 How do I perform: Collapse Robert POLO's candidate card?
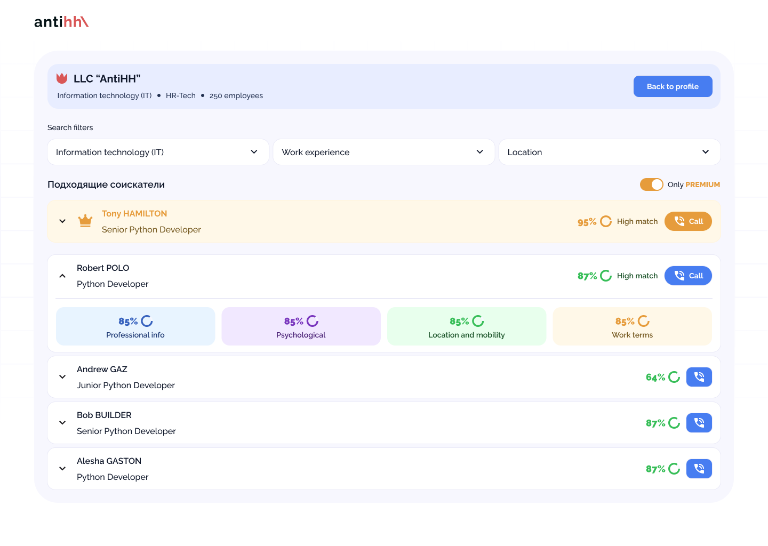tap(62, 276)
